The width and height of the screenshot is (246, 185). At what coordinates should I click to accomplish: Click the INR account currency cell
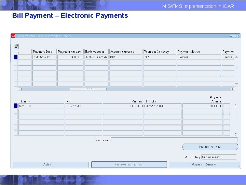tap(126, 57)
